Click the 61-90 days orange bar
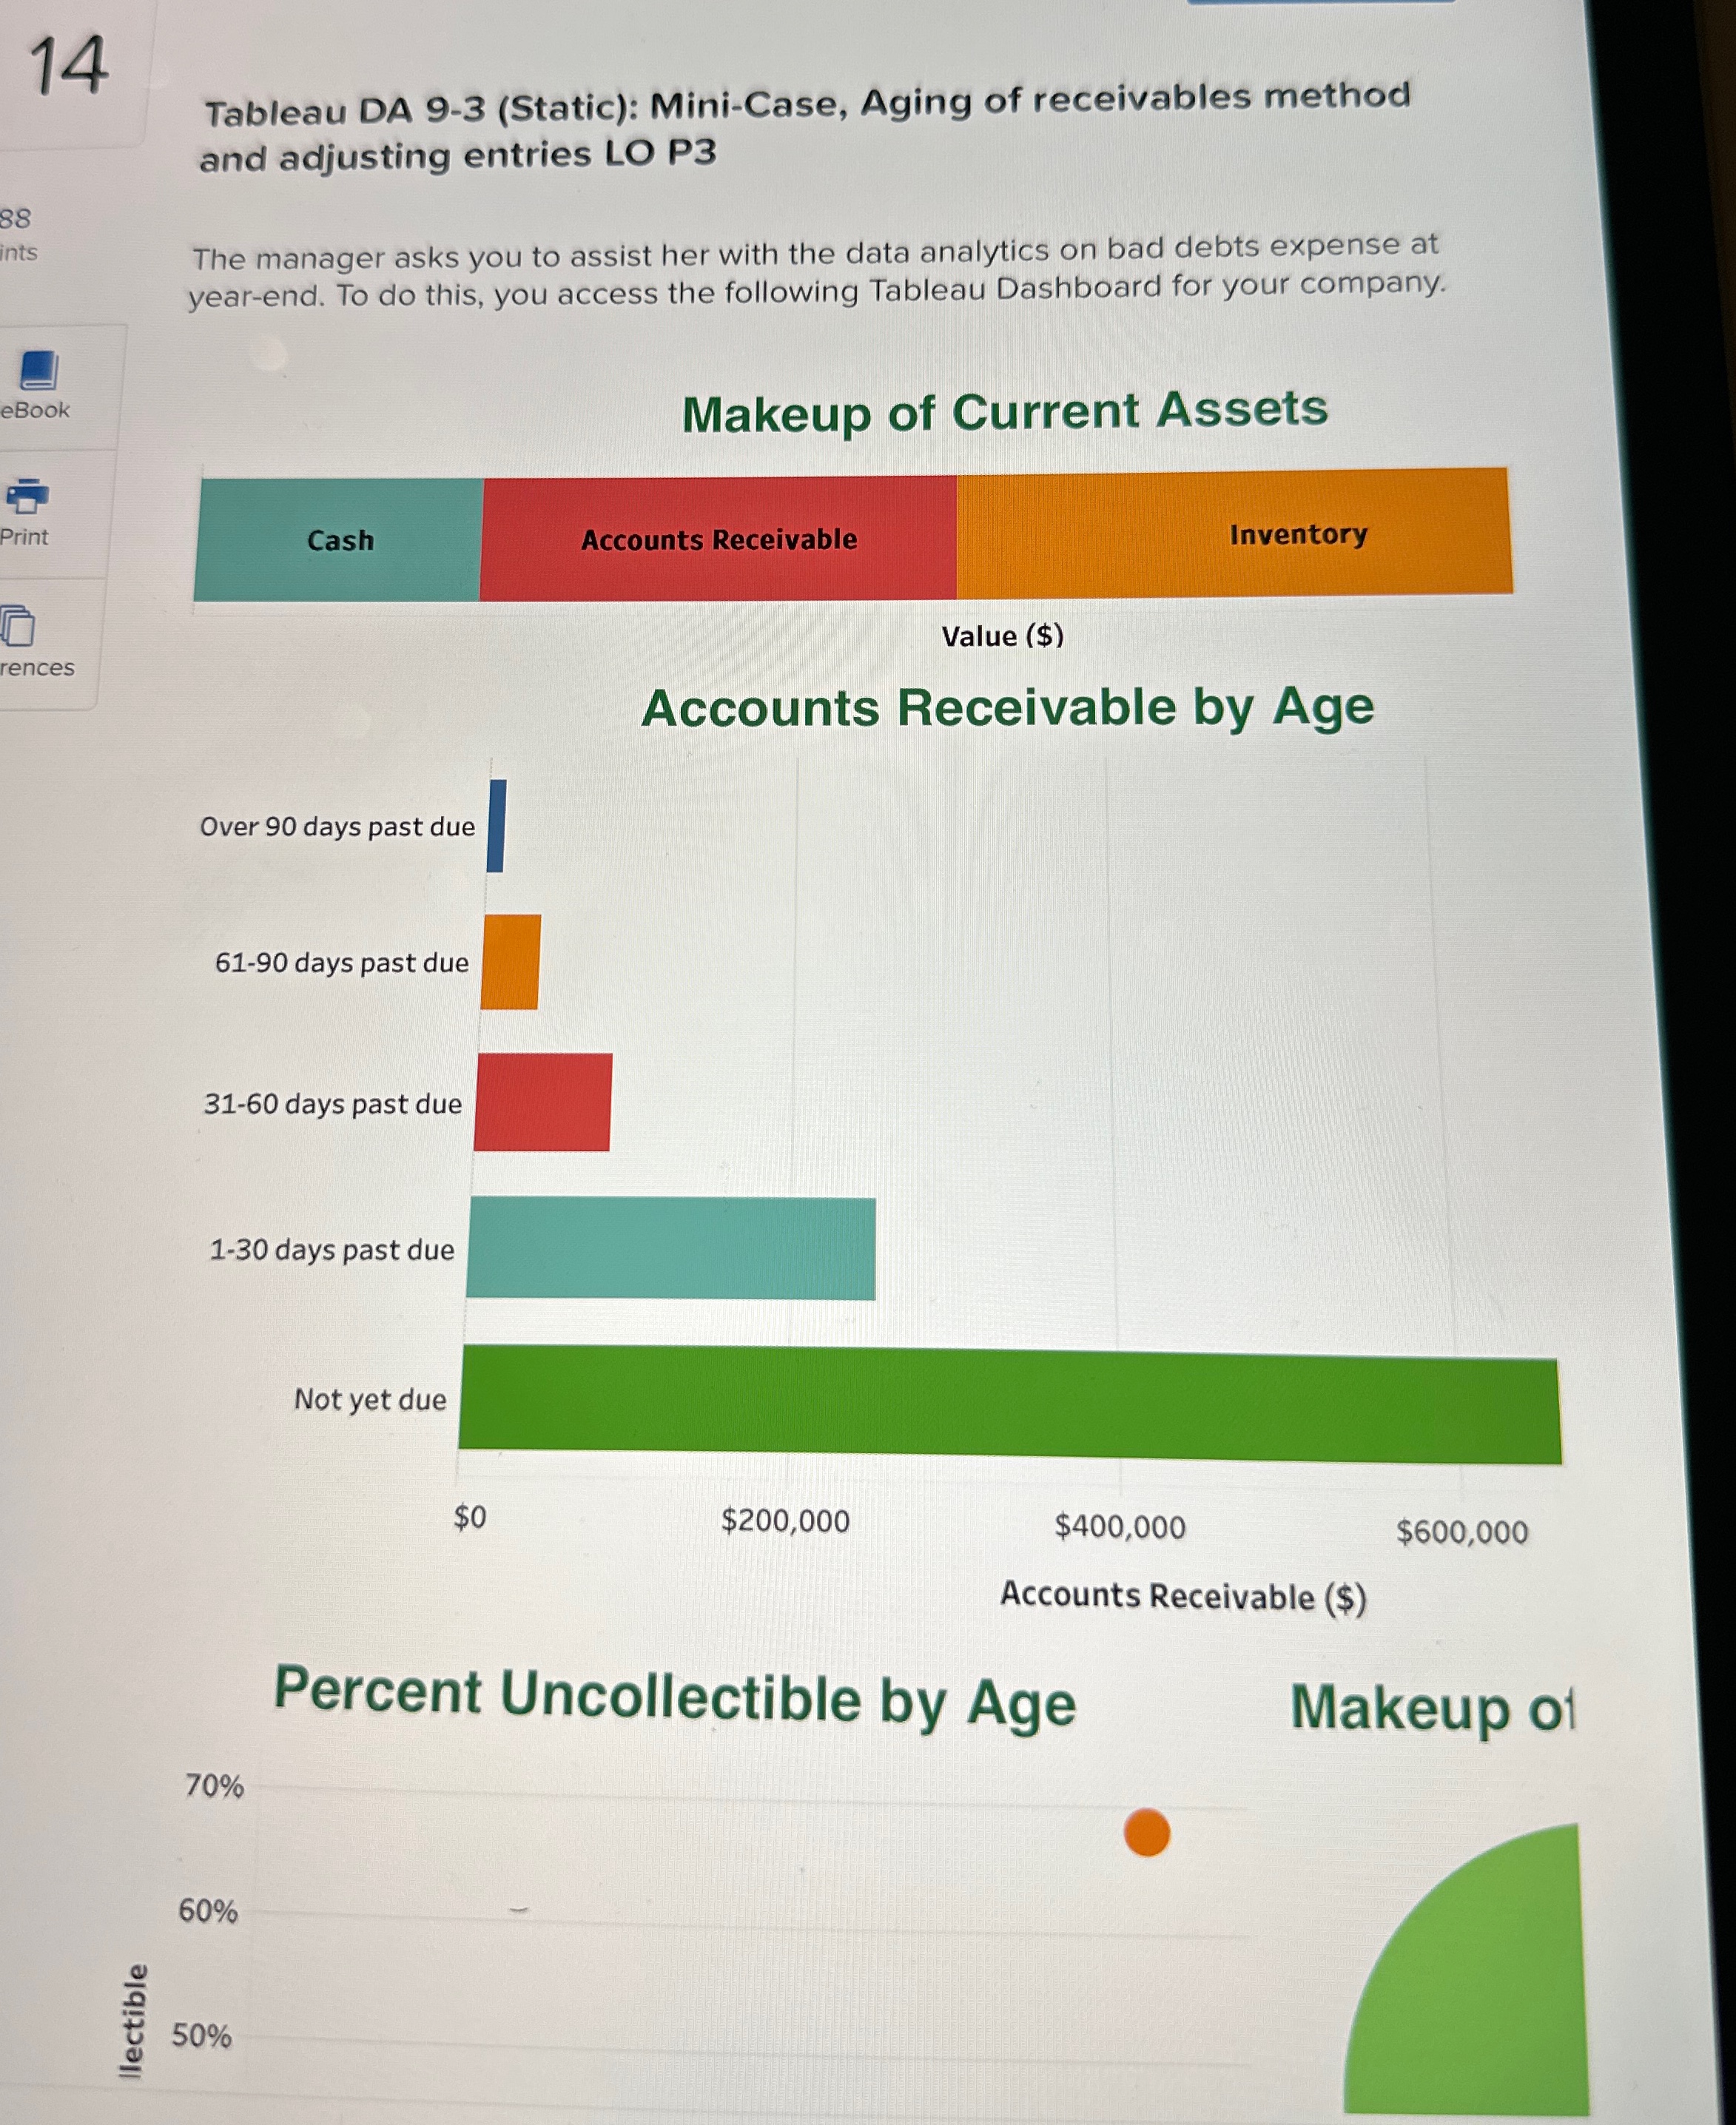The image size is (1736, 2125). click(510, 962)
